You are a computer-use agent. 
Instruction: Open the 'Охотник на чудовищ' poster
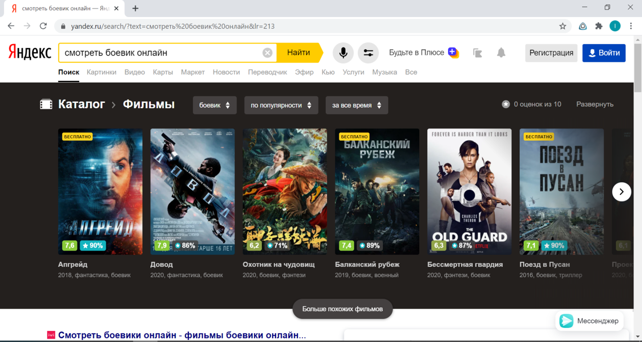pos(285,192)
